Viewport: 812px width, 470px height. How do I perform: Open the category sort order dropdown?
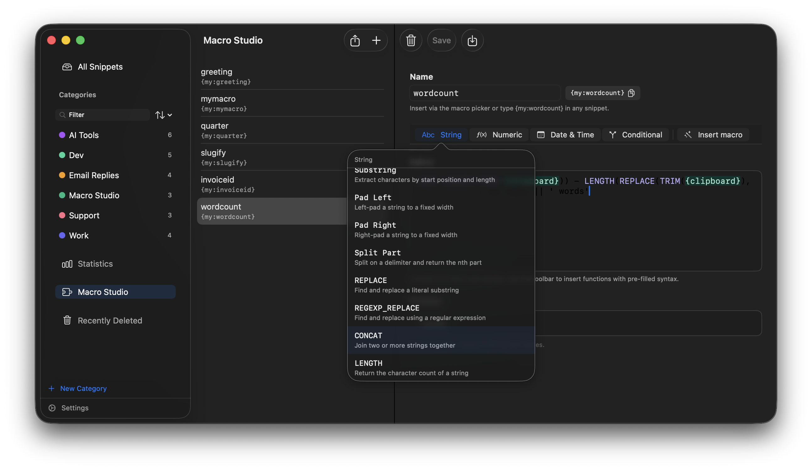click(163, 115)
